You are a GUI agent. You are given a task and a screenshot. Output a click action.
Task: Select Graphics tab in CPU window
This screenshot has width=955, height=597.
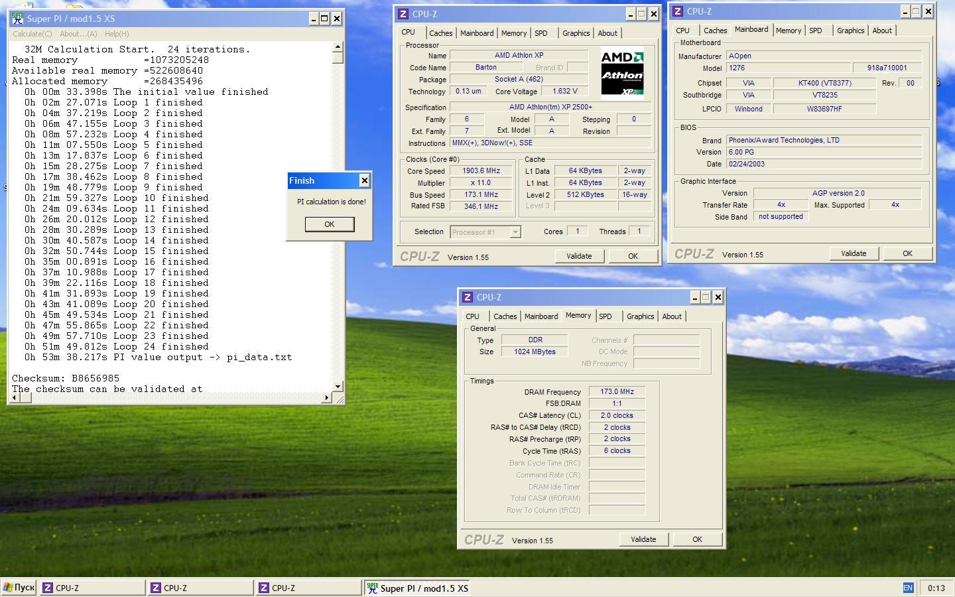click(576, 33)
